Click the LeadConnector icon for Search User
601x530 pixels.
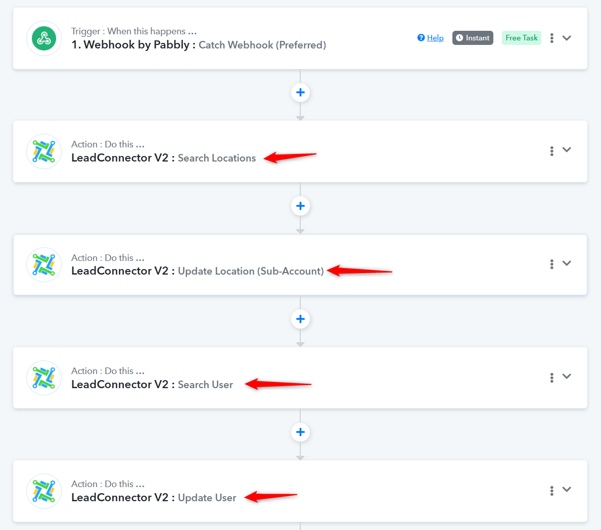(x=44, y=378)
